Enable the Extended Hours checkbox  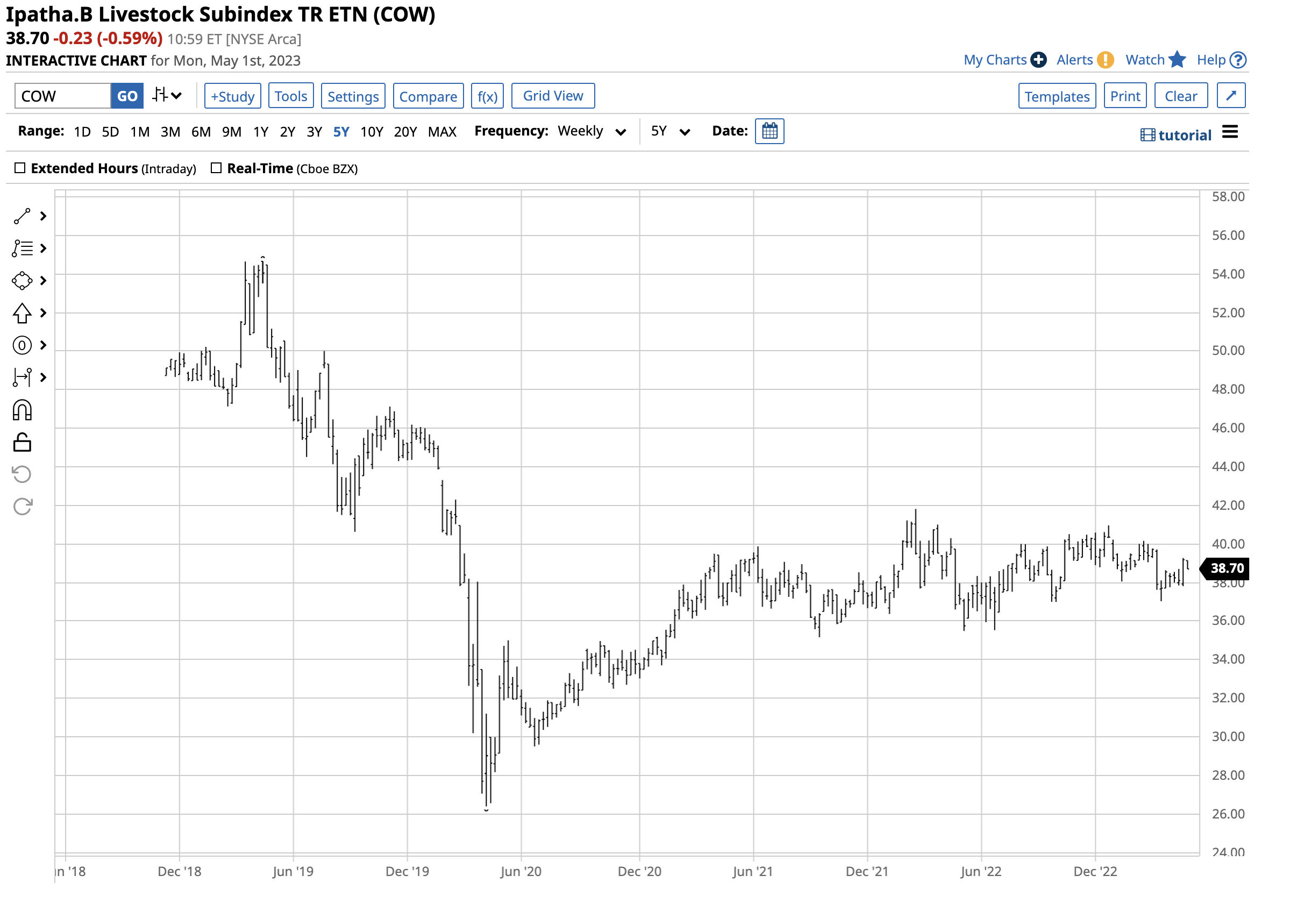(x=20, y=168)
